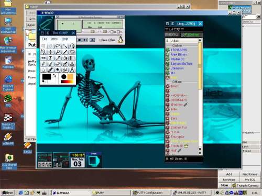Click swap foreground background colors arrow
Image resolution: width=262 pixels, height=196 pixels.
coord(54,76)
